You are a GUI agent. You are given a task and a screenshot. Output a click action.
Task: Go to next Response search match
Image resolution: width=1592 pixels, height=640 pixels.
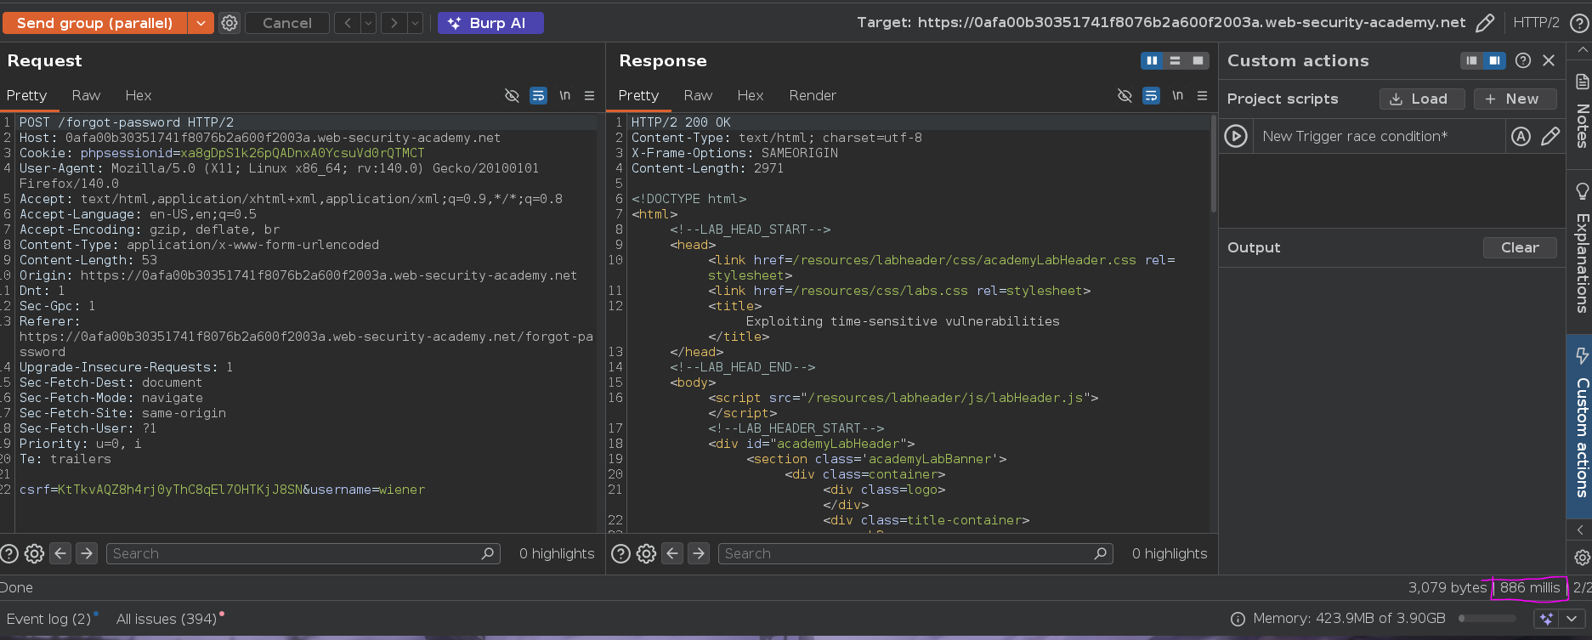(x=699, y=553)
